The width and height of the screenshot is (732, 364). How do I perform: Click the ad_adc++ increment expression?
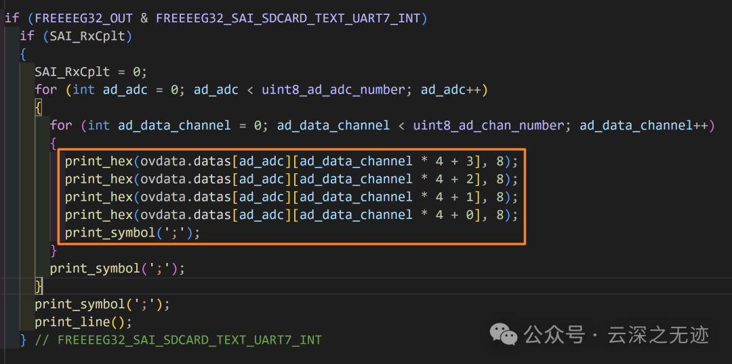coord(449,90)
